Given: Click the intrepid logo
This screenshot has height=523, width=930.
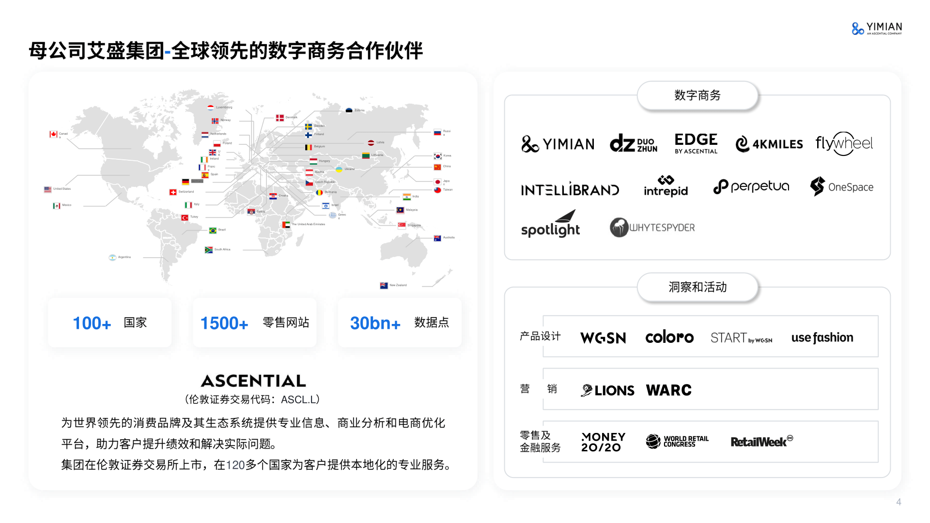Looking at the screenshot, I should point(666,186).
